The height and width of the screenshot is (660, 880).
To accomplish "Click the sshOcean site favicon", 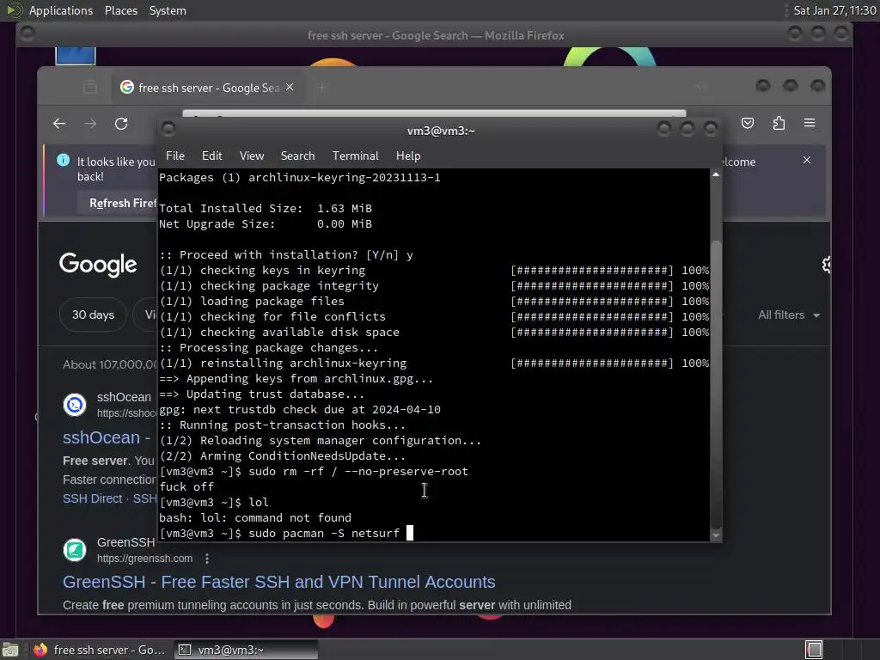I will [75, 405].
